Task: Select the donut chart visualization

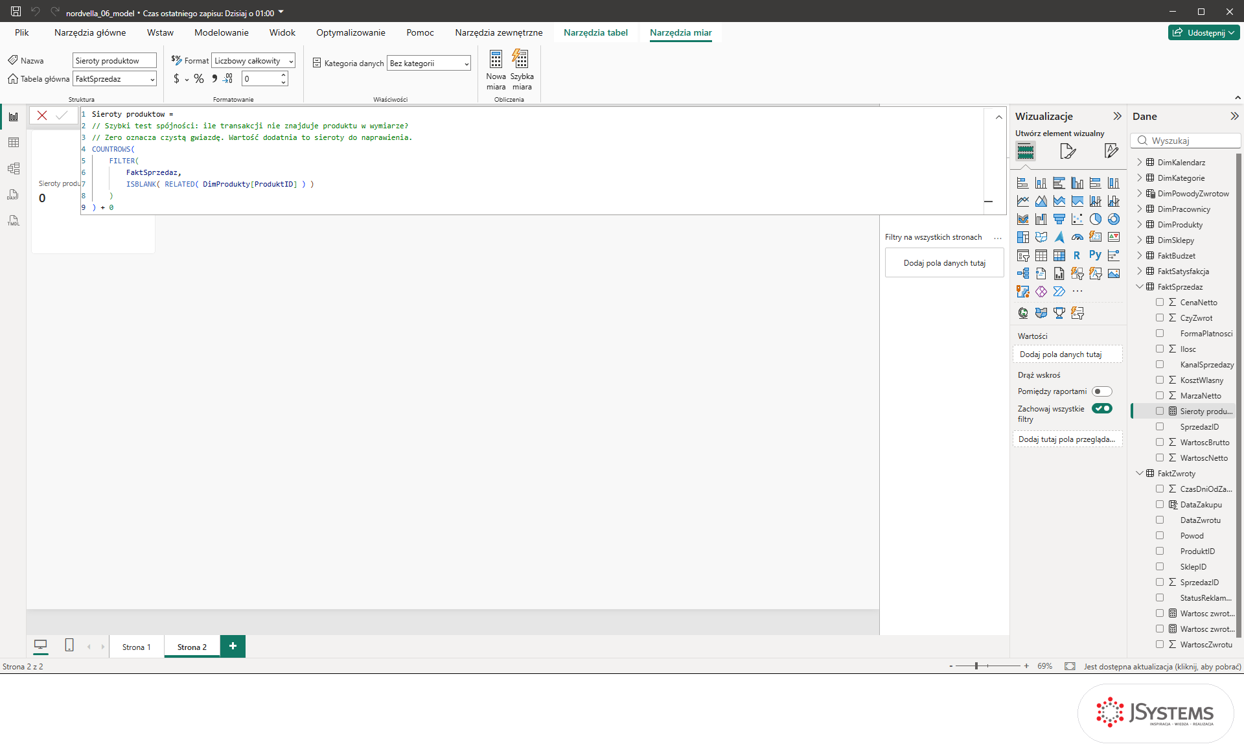Action: (1113, 219)
